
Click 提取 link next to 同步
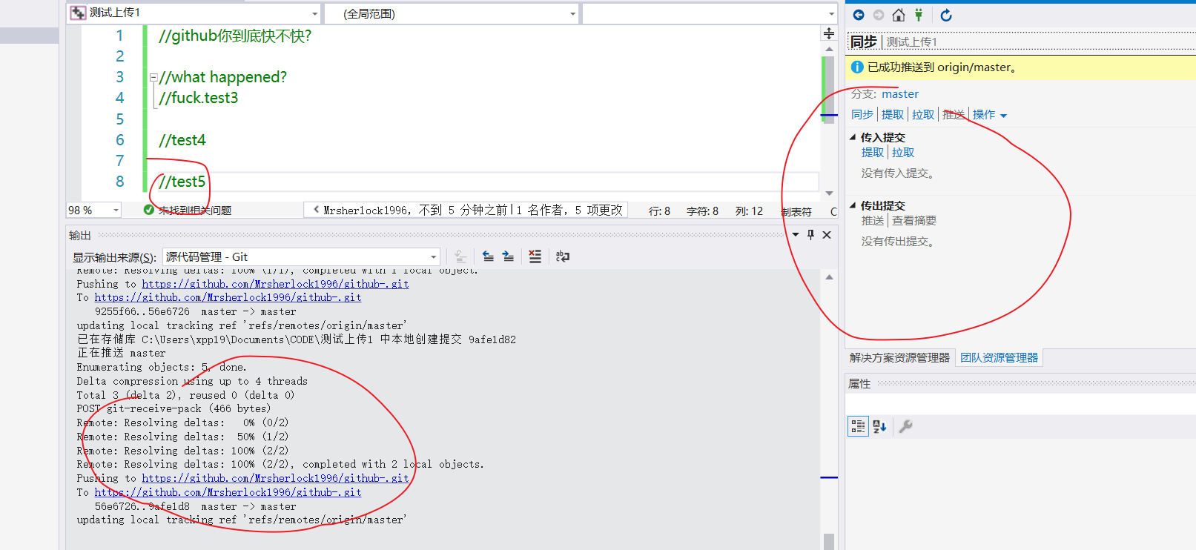pos(893,115)
